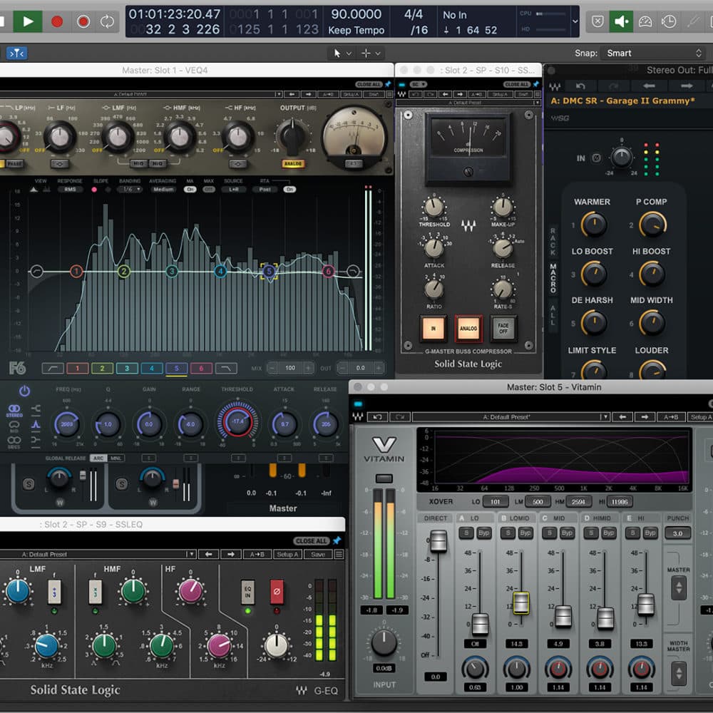
Task: Open the tuner gauge icon in toolbar
Action: (645, 21)
